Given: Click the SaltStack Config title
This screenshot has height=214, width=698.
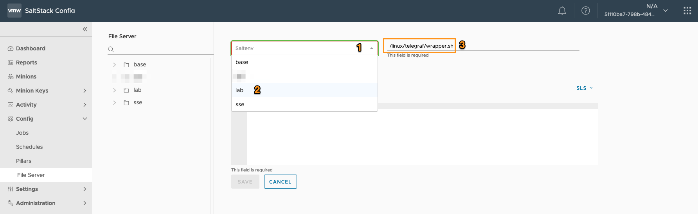Looking at the screenshot, I should click(50, 11).
